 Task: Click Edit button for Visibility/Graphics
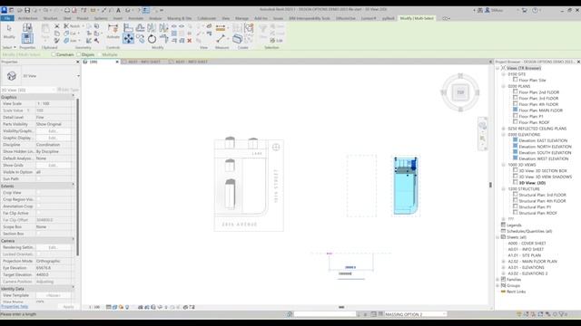53,131
